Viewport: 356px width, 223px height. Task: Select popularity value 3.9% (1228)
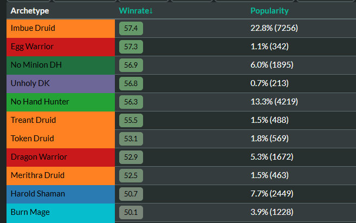(x=272, y=212)
